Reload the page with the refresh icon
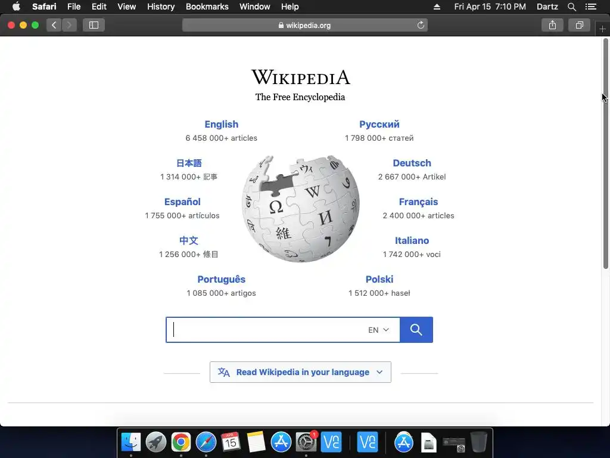 pyautogui.click(x=421, y=25)
